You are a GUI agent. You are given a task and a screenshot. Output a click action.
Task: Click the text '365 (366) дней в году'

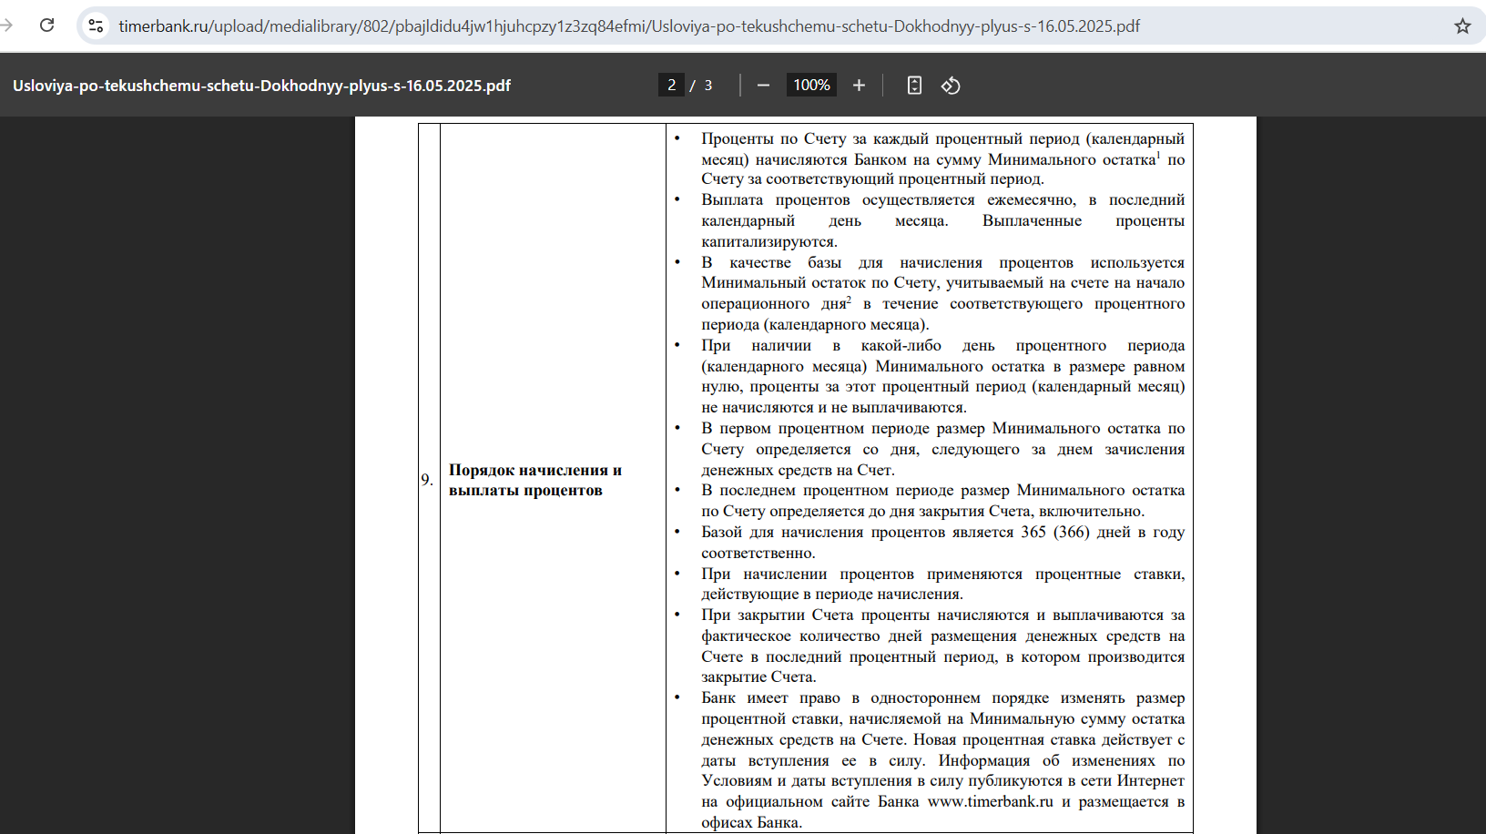(x=1103, y=532)
